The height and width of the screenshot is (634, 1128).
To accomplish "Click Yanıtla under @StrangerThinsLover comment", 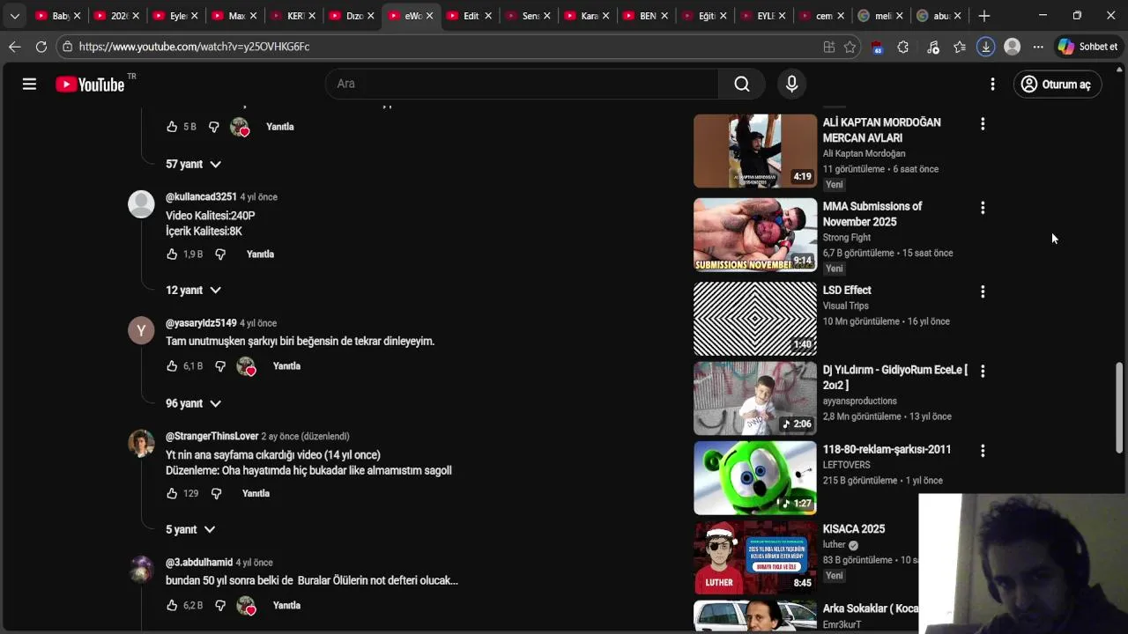I will (x=256, y=494).
